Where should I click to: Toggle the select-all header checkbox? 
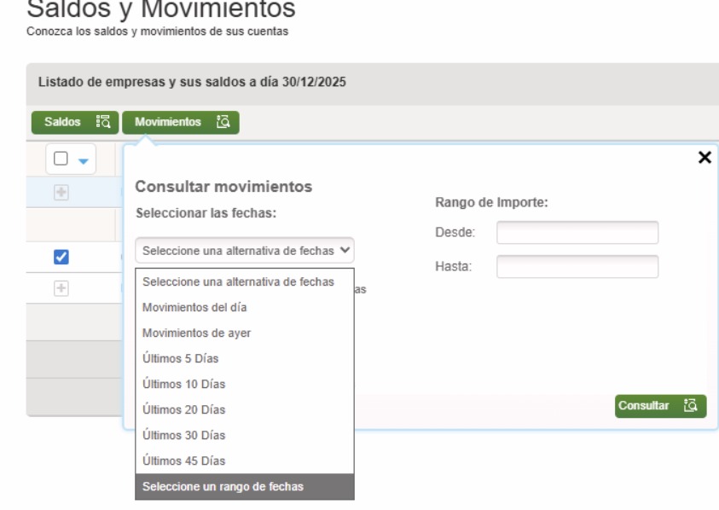tap(61, 159)
